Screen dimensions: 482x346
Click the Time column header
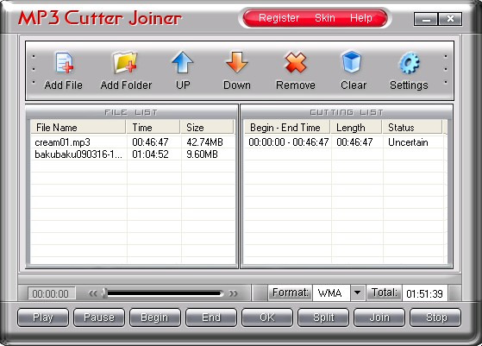click(x=153, y=128)
